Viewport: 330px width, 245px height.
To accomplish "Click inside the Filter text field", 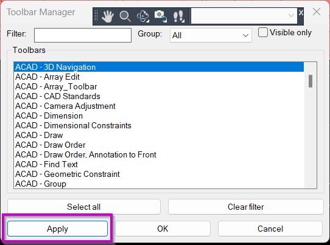I will click(83, 35).
